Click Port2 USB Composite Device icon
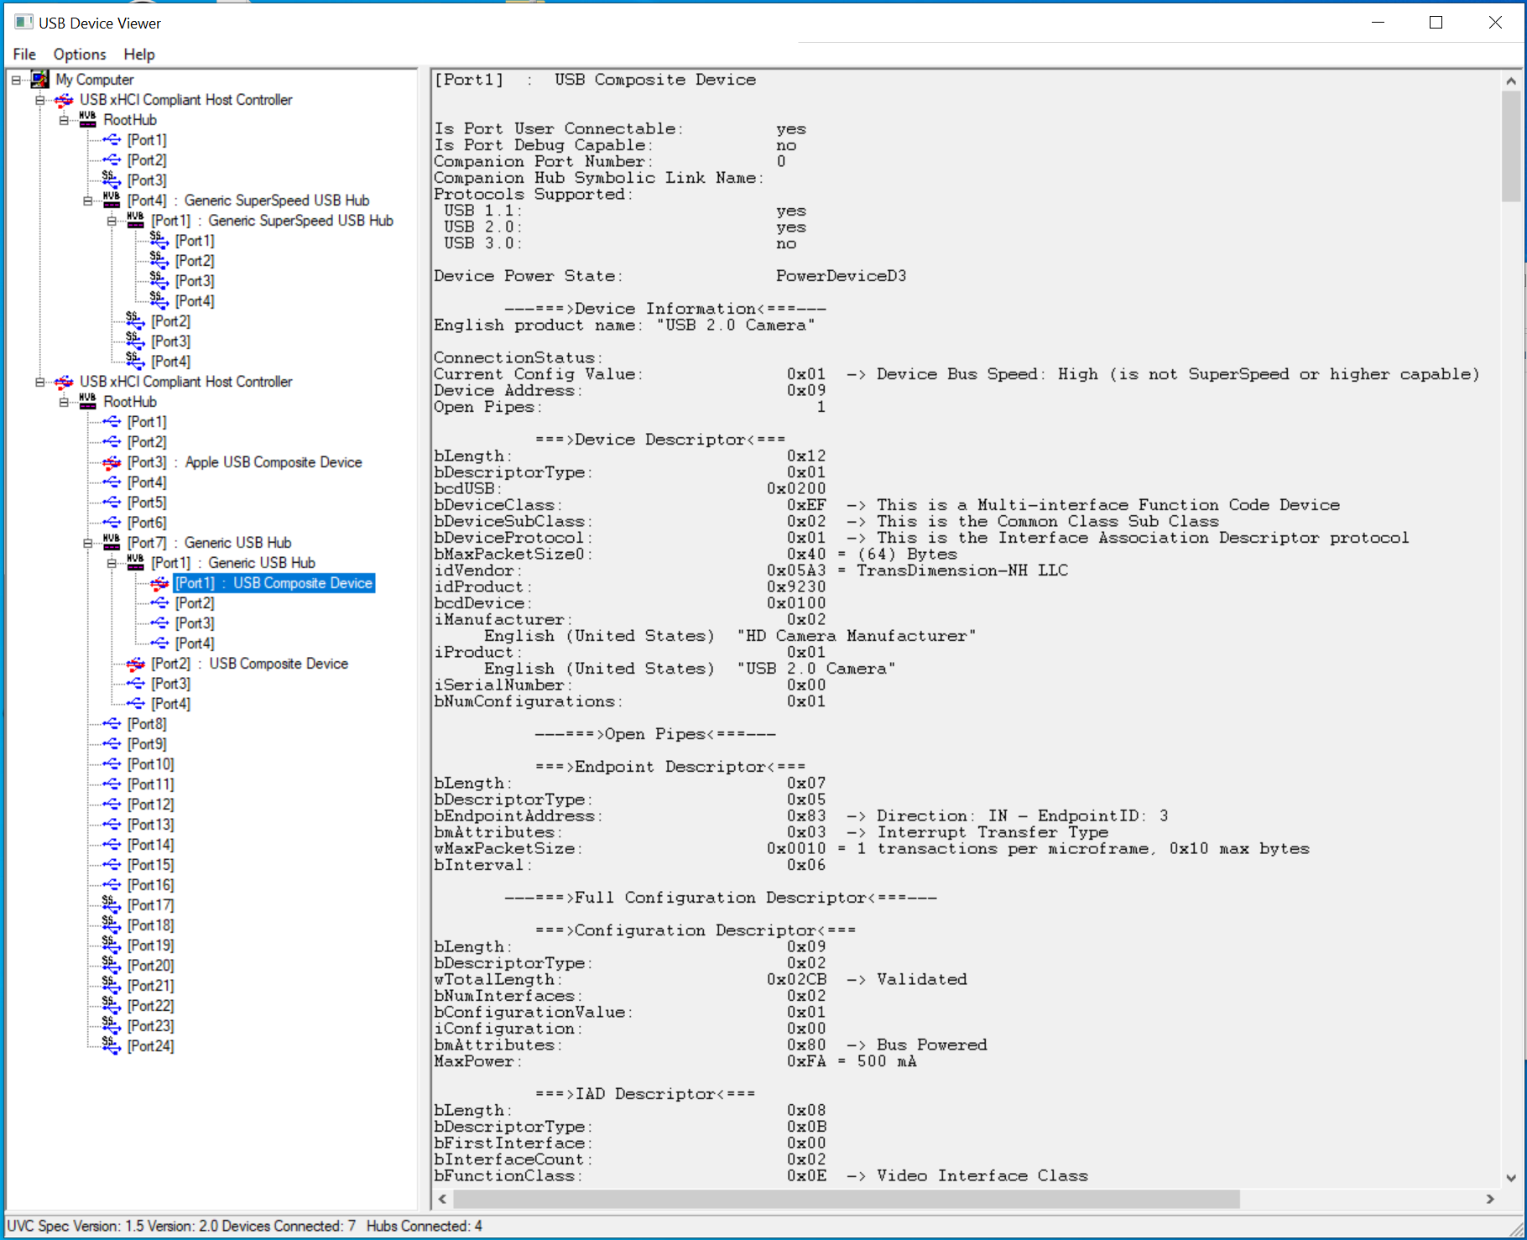This screenshot has width=1527, height=1240. (x=135, y=664)
